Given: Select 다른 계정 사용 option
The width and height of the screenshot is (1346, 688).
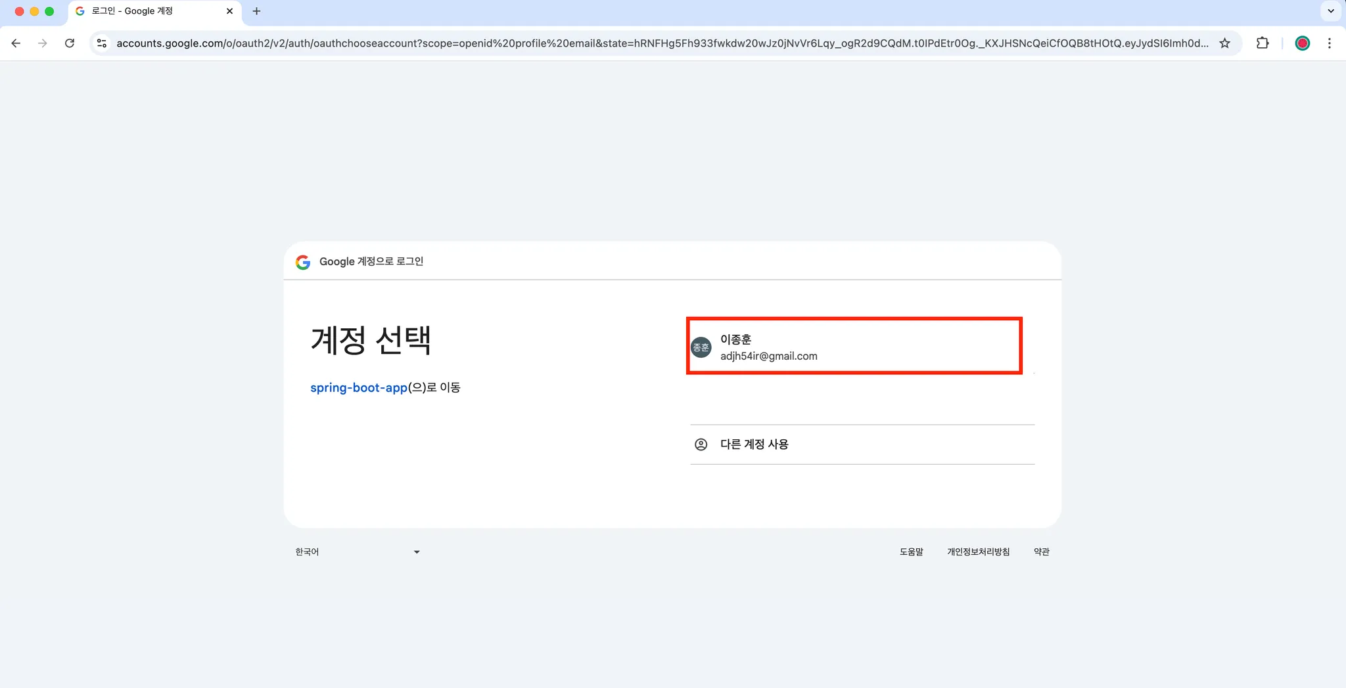Looking at the screenshot, I should (862, 444).
